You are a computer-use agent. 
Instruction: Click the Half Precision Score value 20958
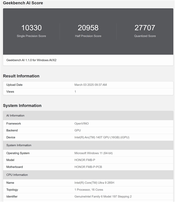[x=88, y=28]
